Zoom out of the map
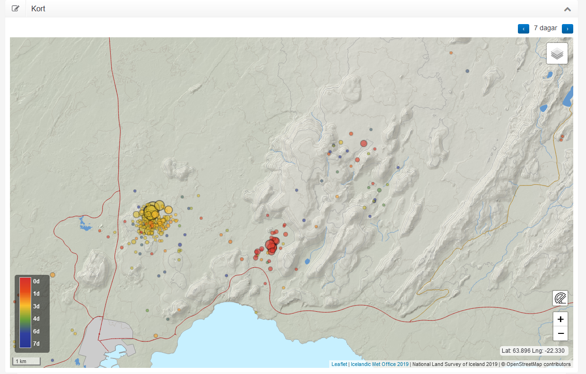The image size is (586, 374). (560, 333)
